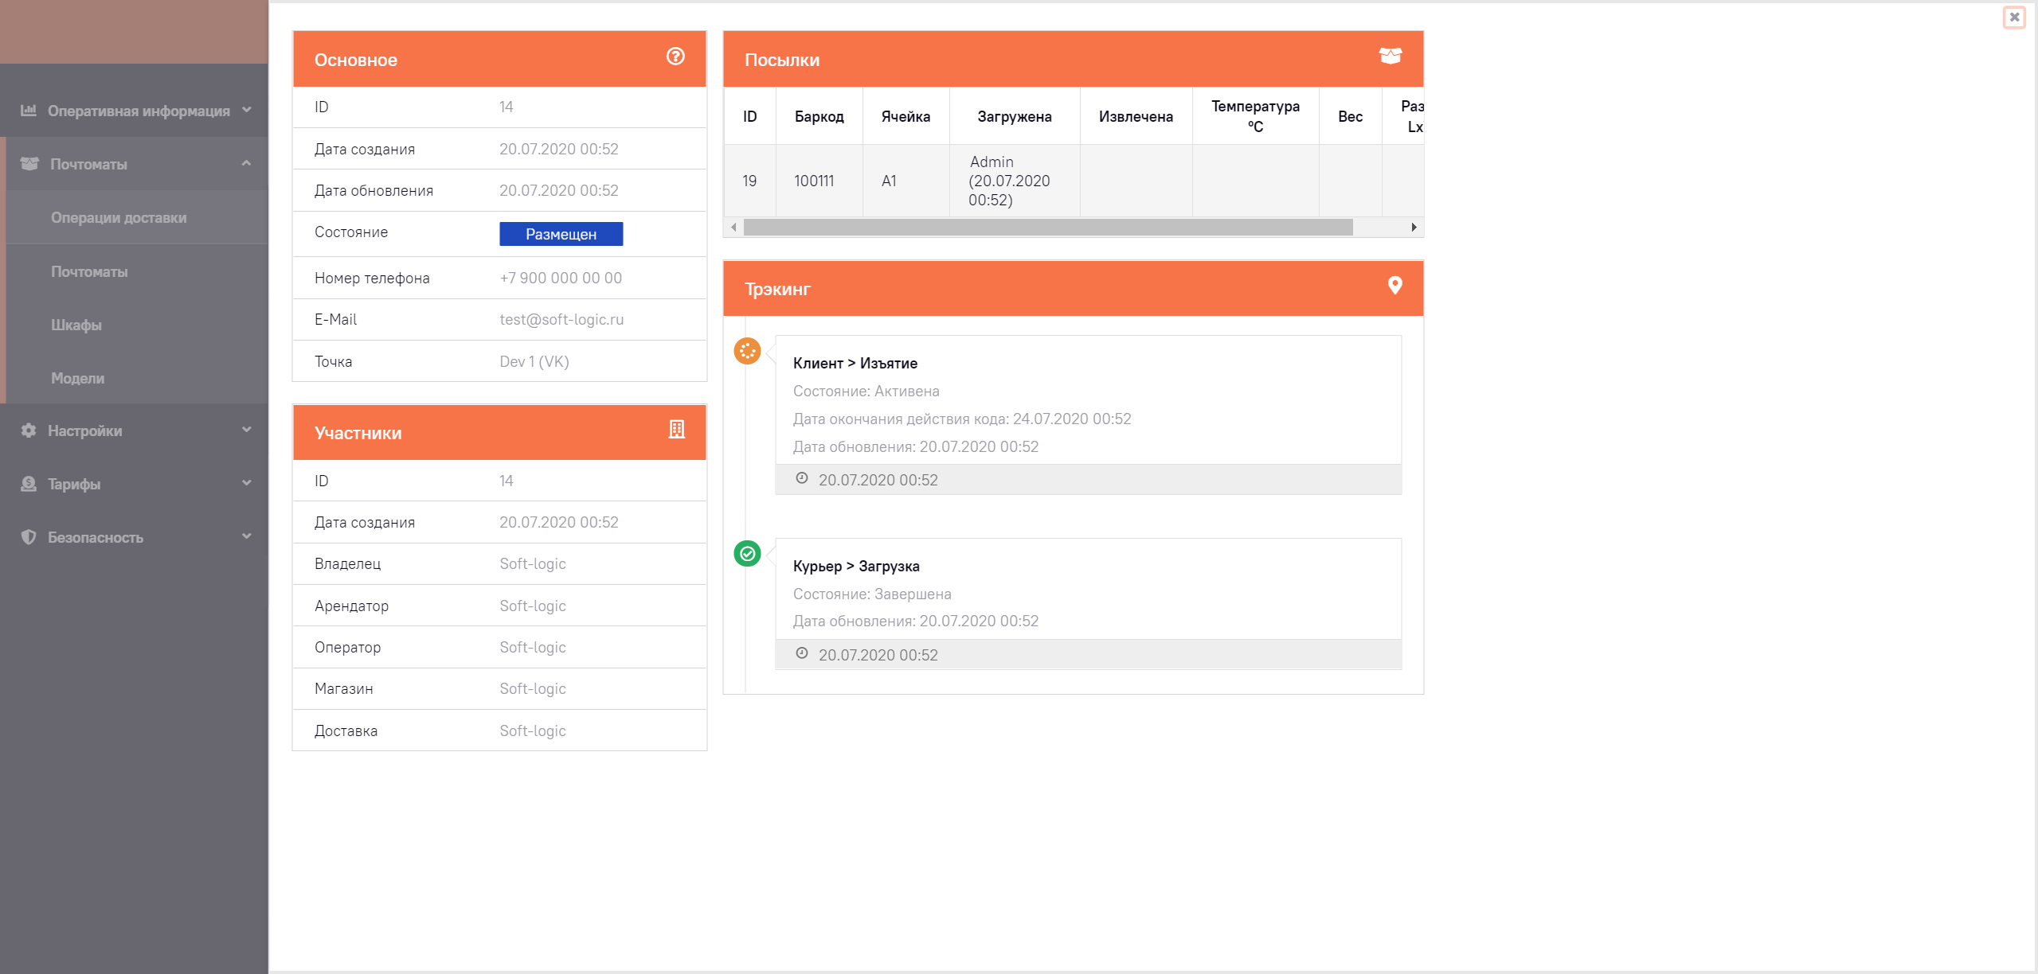Click the Магазин value Soft-logic
The height and width of the screenshot is (974, 2038).
[533, 688]
